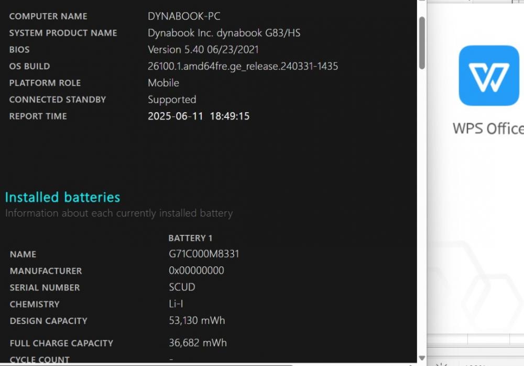Viewport: 524px width, 366px height.
Task: Click the CHEMISTRY label
Action: point(35,305)
